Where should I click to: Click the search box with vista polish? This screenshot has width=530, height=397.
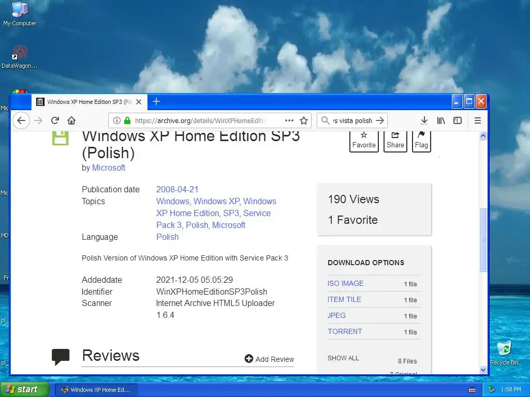tap(352, 120)
